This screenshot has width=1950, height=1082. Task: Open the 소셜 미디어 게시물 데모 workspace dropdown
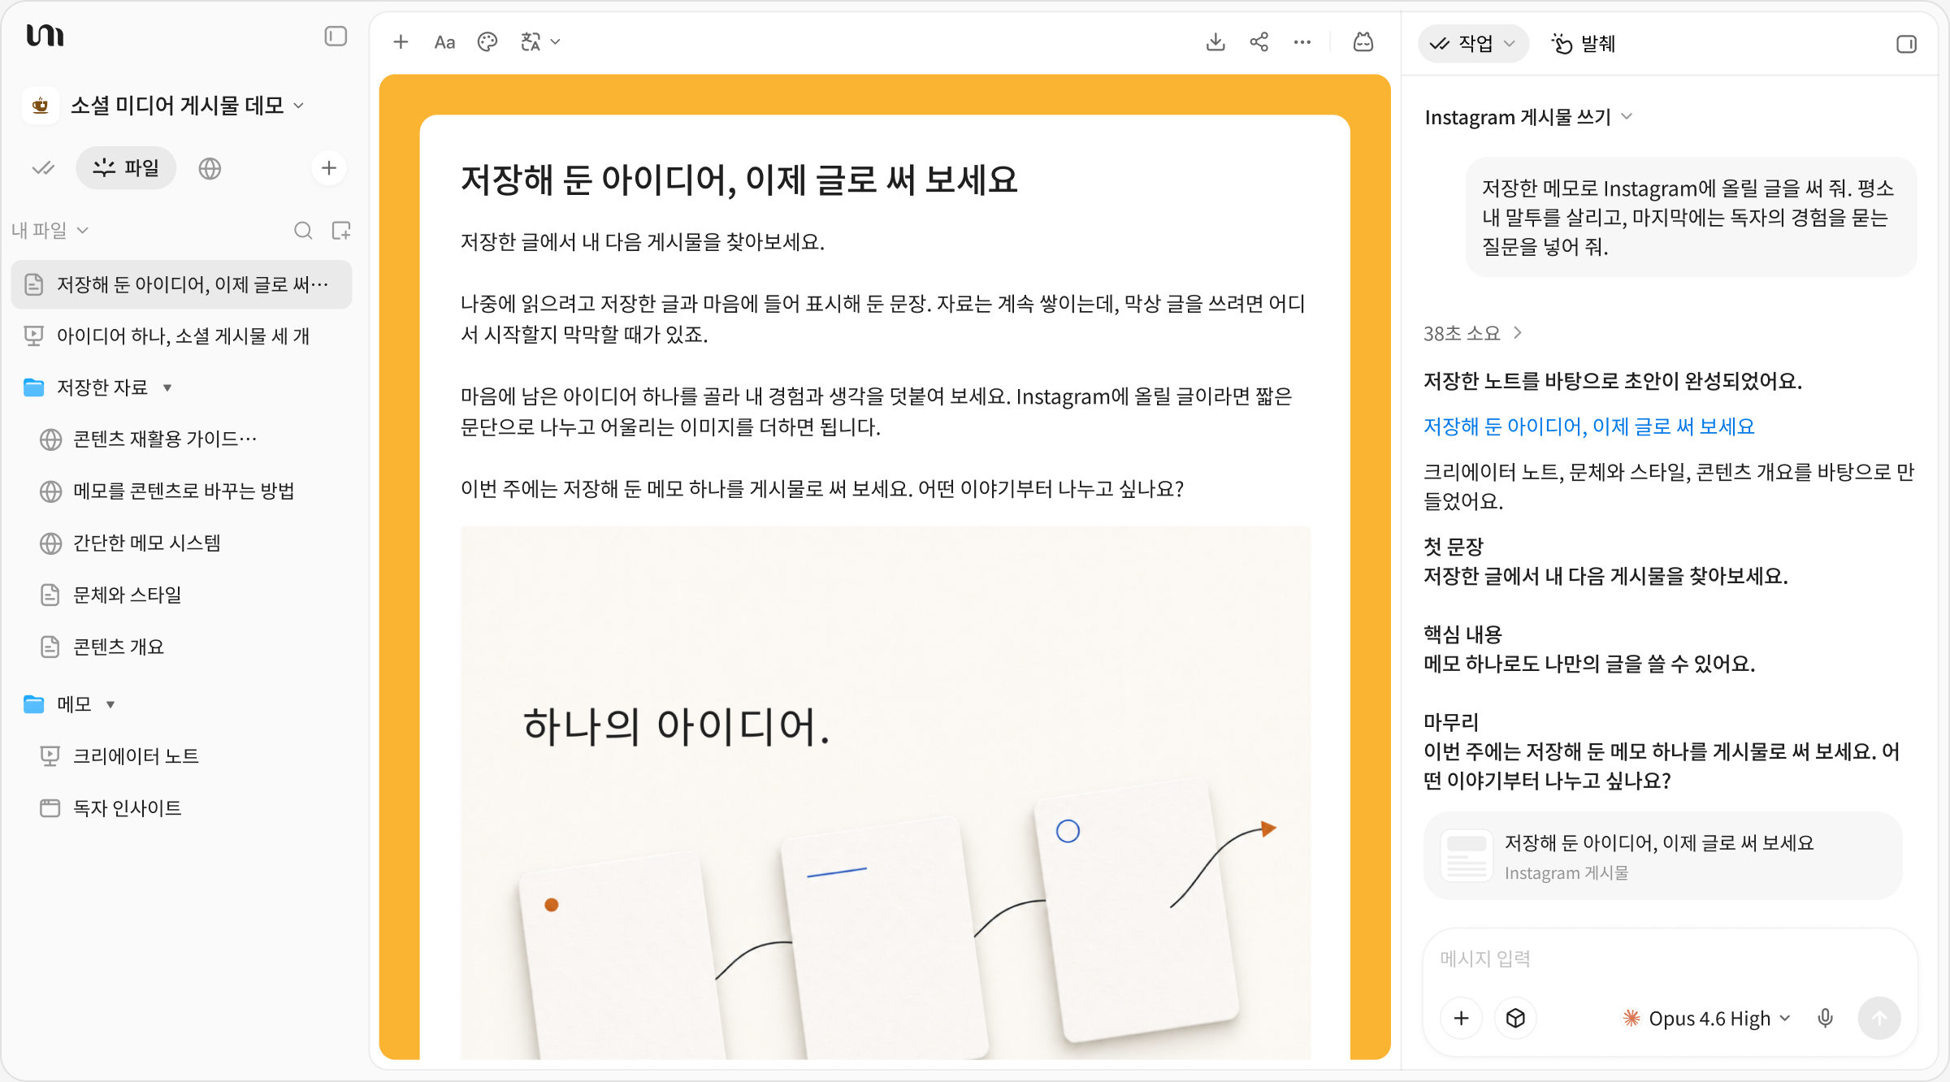pos(188,106)
